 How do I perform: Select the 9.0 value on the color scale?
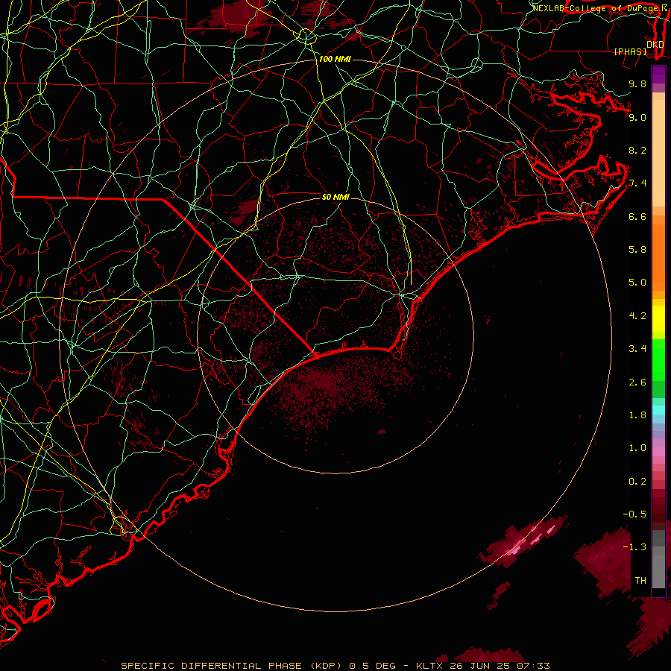pyautogui.click(x=637, y=117)
